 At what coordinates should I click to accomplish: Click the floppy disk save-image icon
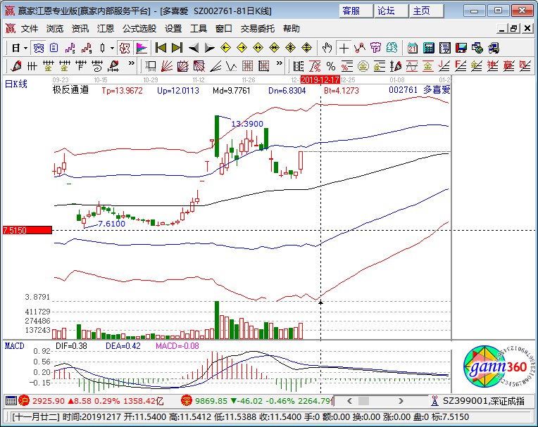(x=461, y=48)
